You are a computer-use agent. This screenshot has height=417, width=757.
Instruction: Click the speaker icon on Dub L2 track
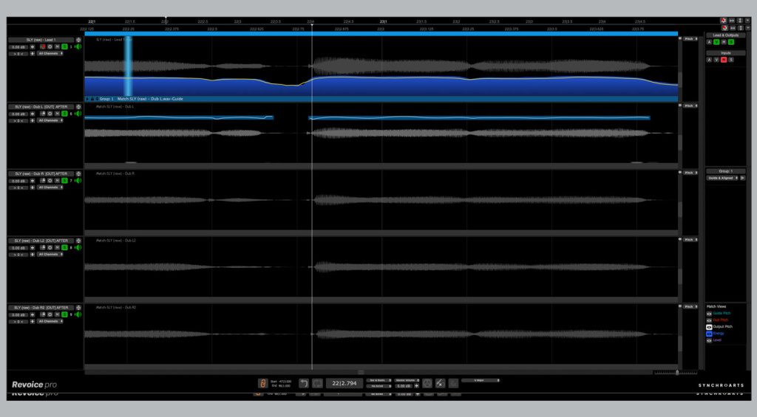pos(78,248)
